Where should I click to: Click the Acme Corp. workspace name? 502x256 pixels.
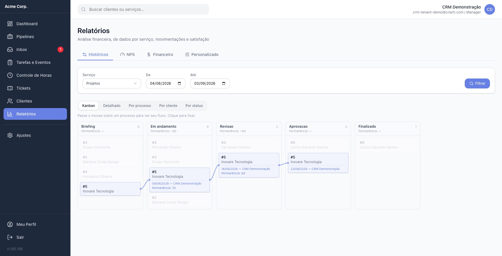(16, 6)
